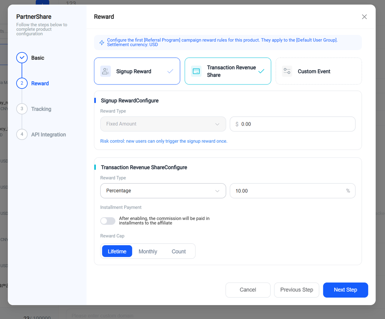
Task: Click the Fixed Amount dropdown chevron
Action: (x=217, y=124)
